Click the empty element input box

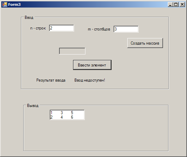coord(72,51)
